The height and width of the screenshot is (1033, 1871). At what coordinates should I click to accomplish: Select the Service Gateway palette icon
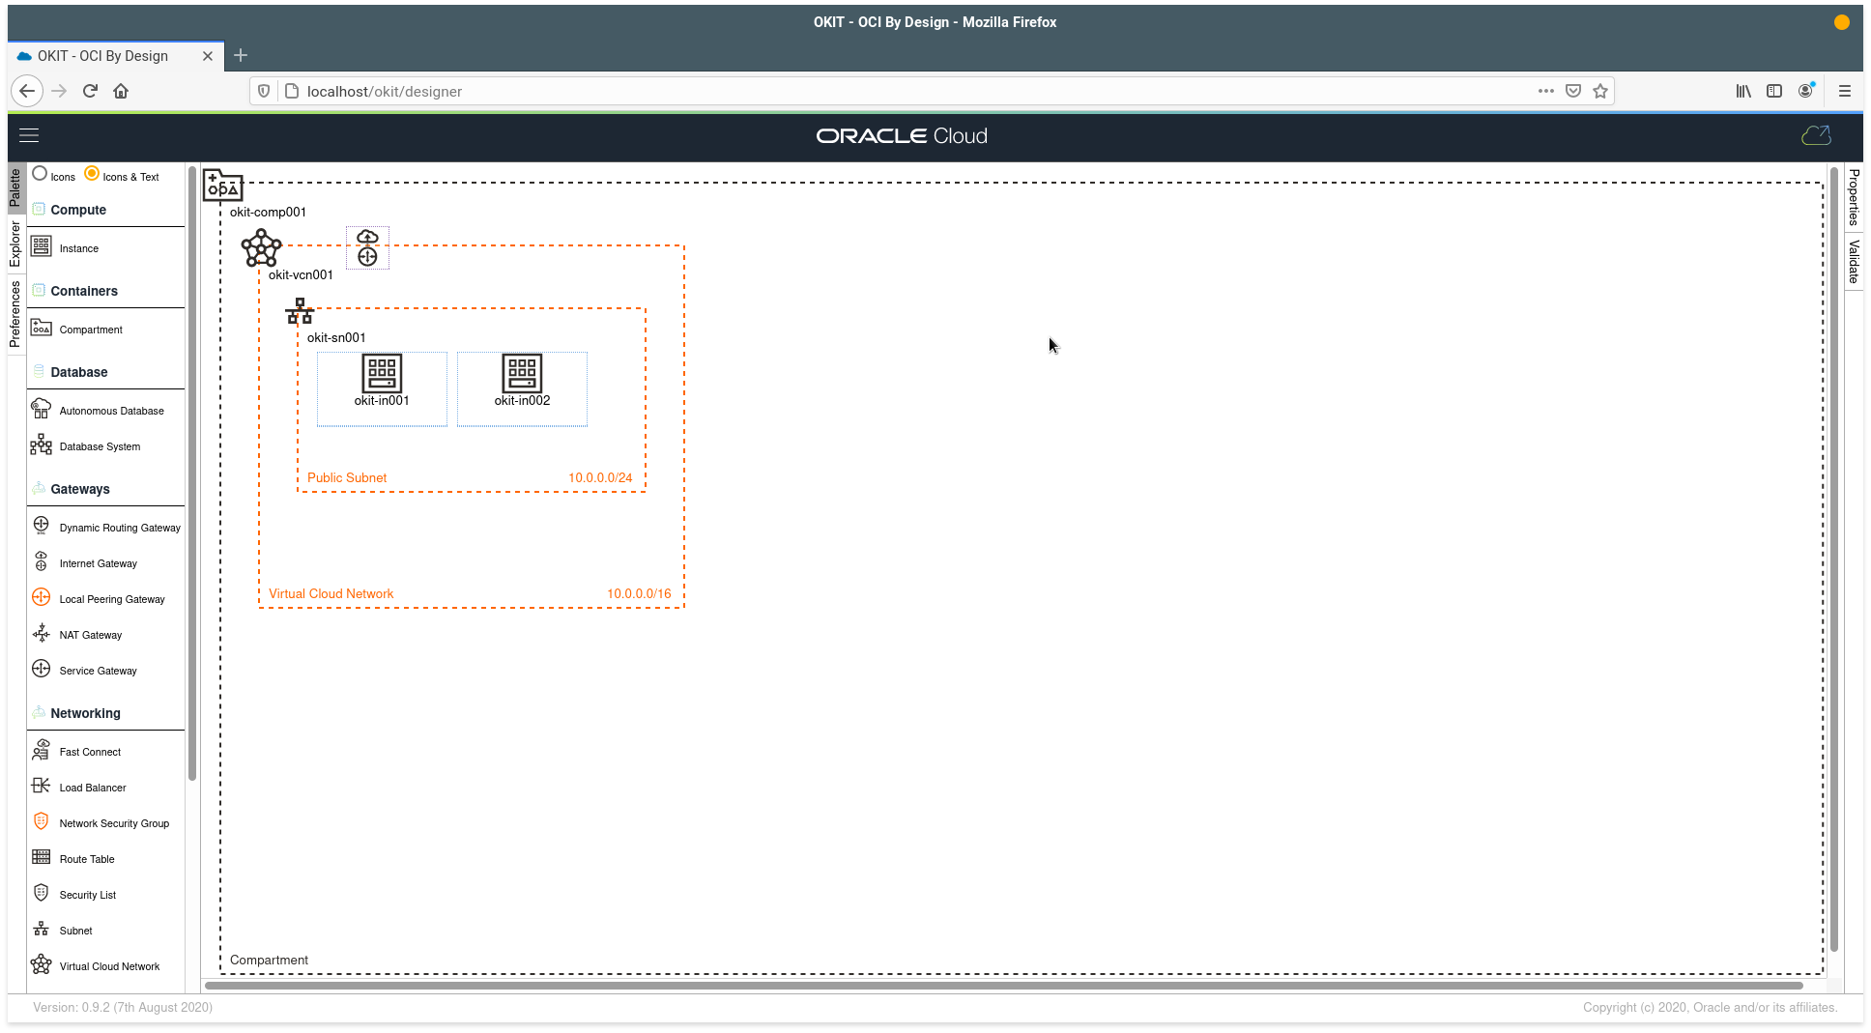[41, 670]
